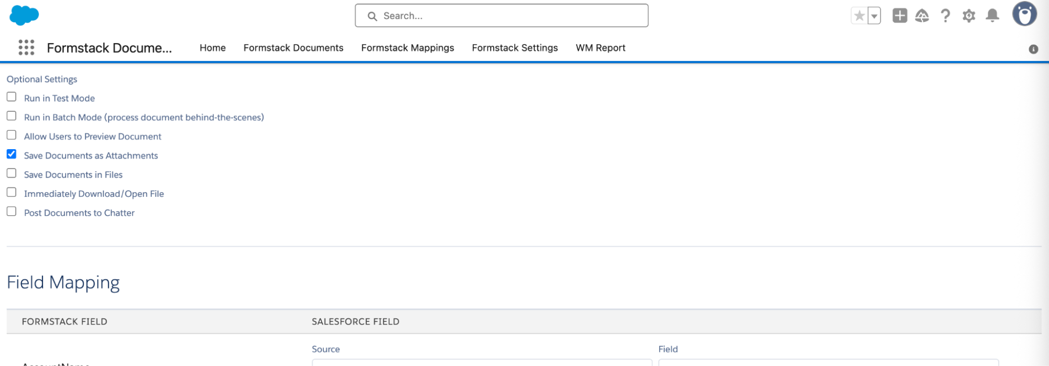View the Notifications bell

click(x=992, y=16)
